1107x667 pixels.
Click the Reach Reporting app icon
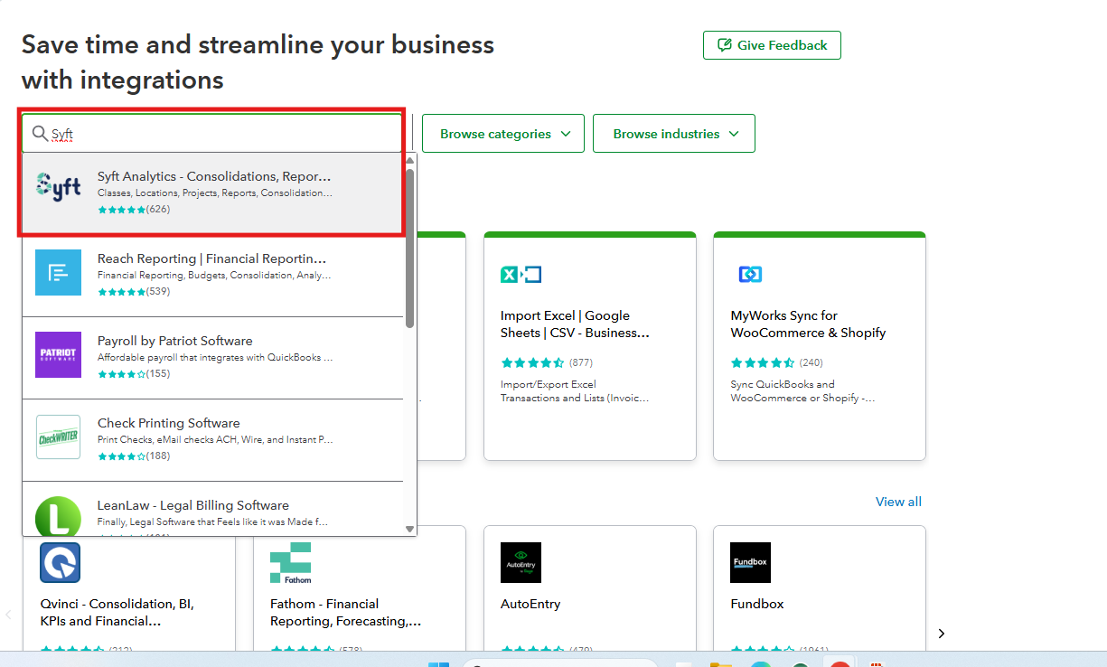59,272
